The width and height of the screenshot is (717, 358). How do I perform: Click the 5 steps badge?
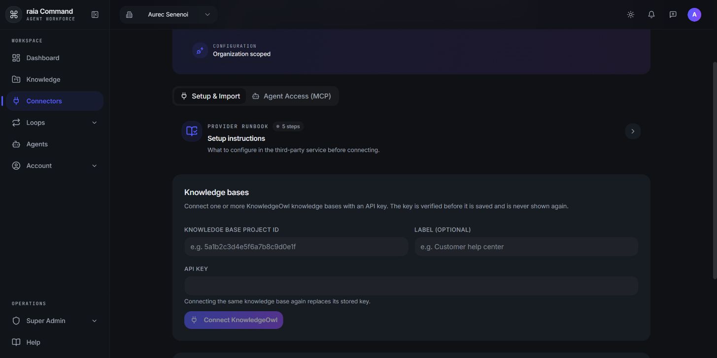point(288,127)
